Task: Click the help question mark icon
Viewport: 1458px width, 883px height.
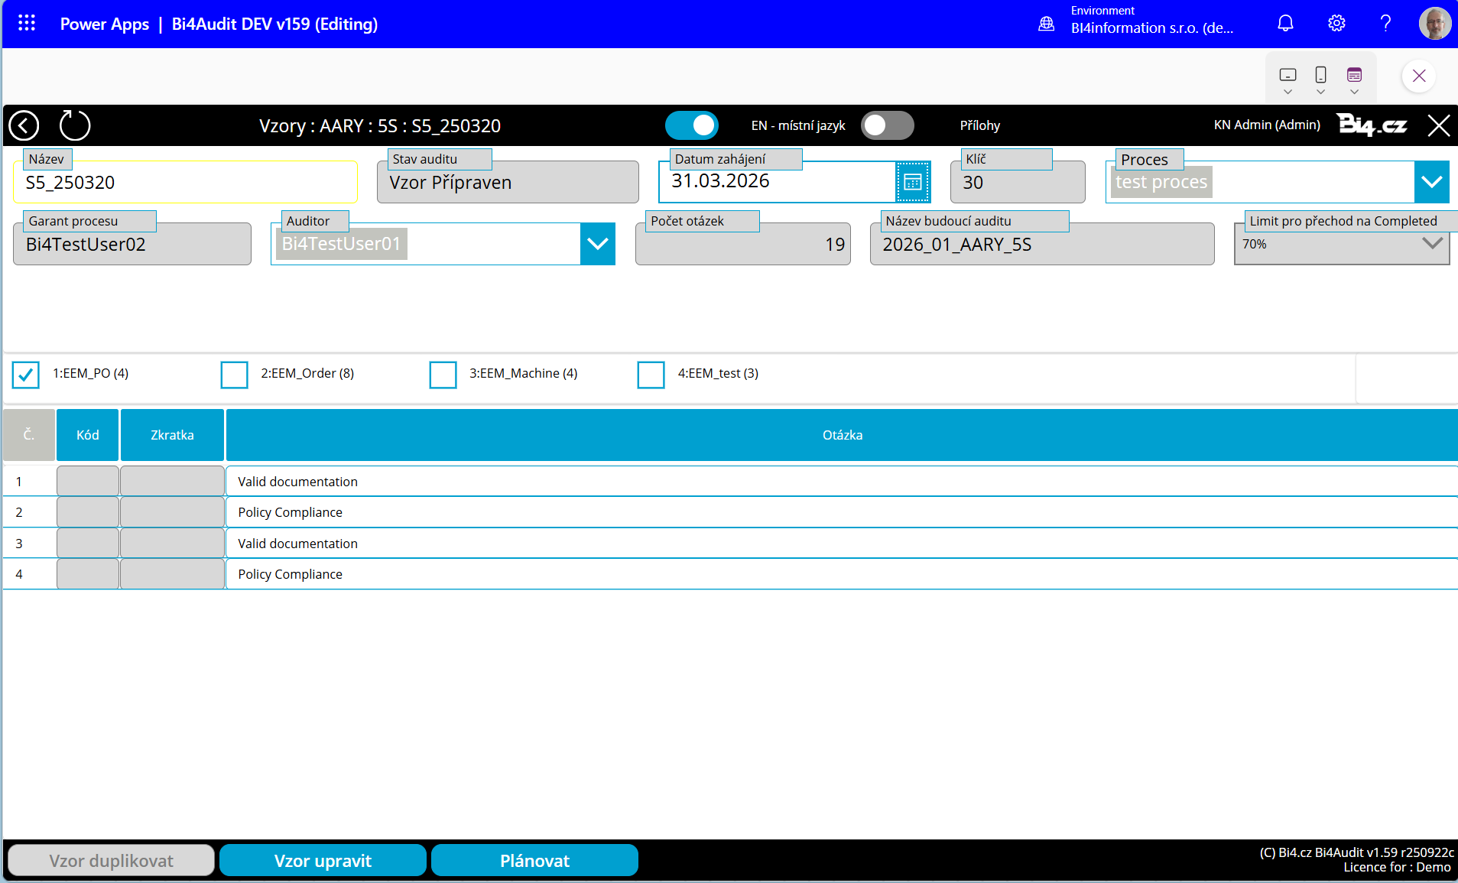Action: [x=1385, y=23]
